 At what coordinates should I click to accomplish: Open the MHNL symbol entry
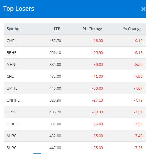(12, 65)
